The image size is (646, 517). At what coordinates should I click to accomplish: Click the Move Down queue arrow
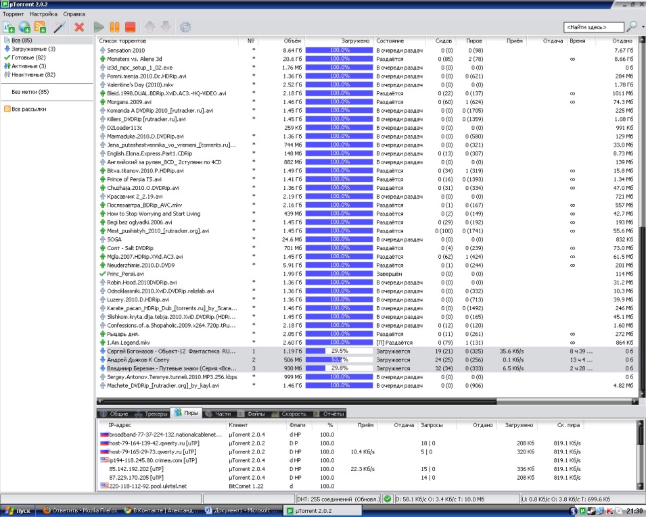(x=166, y=27)
